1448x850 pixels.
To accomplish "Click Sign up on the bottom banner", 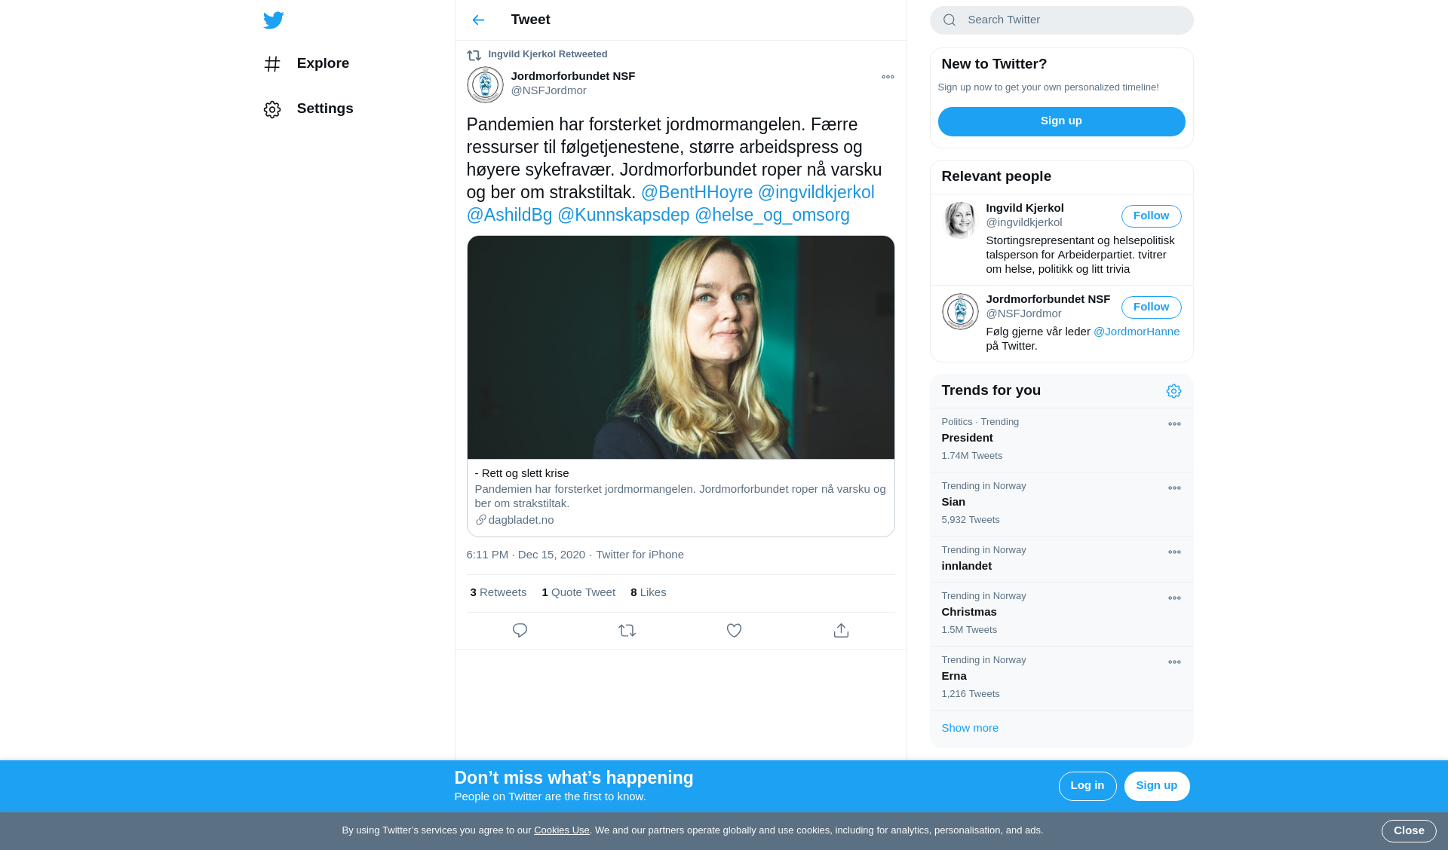I will 1156,786.
